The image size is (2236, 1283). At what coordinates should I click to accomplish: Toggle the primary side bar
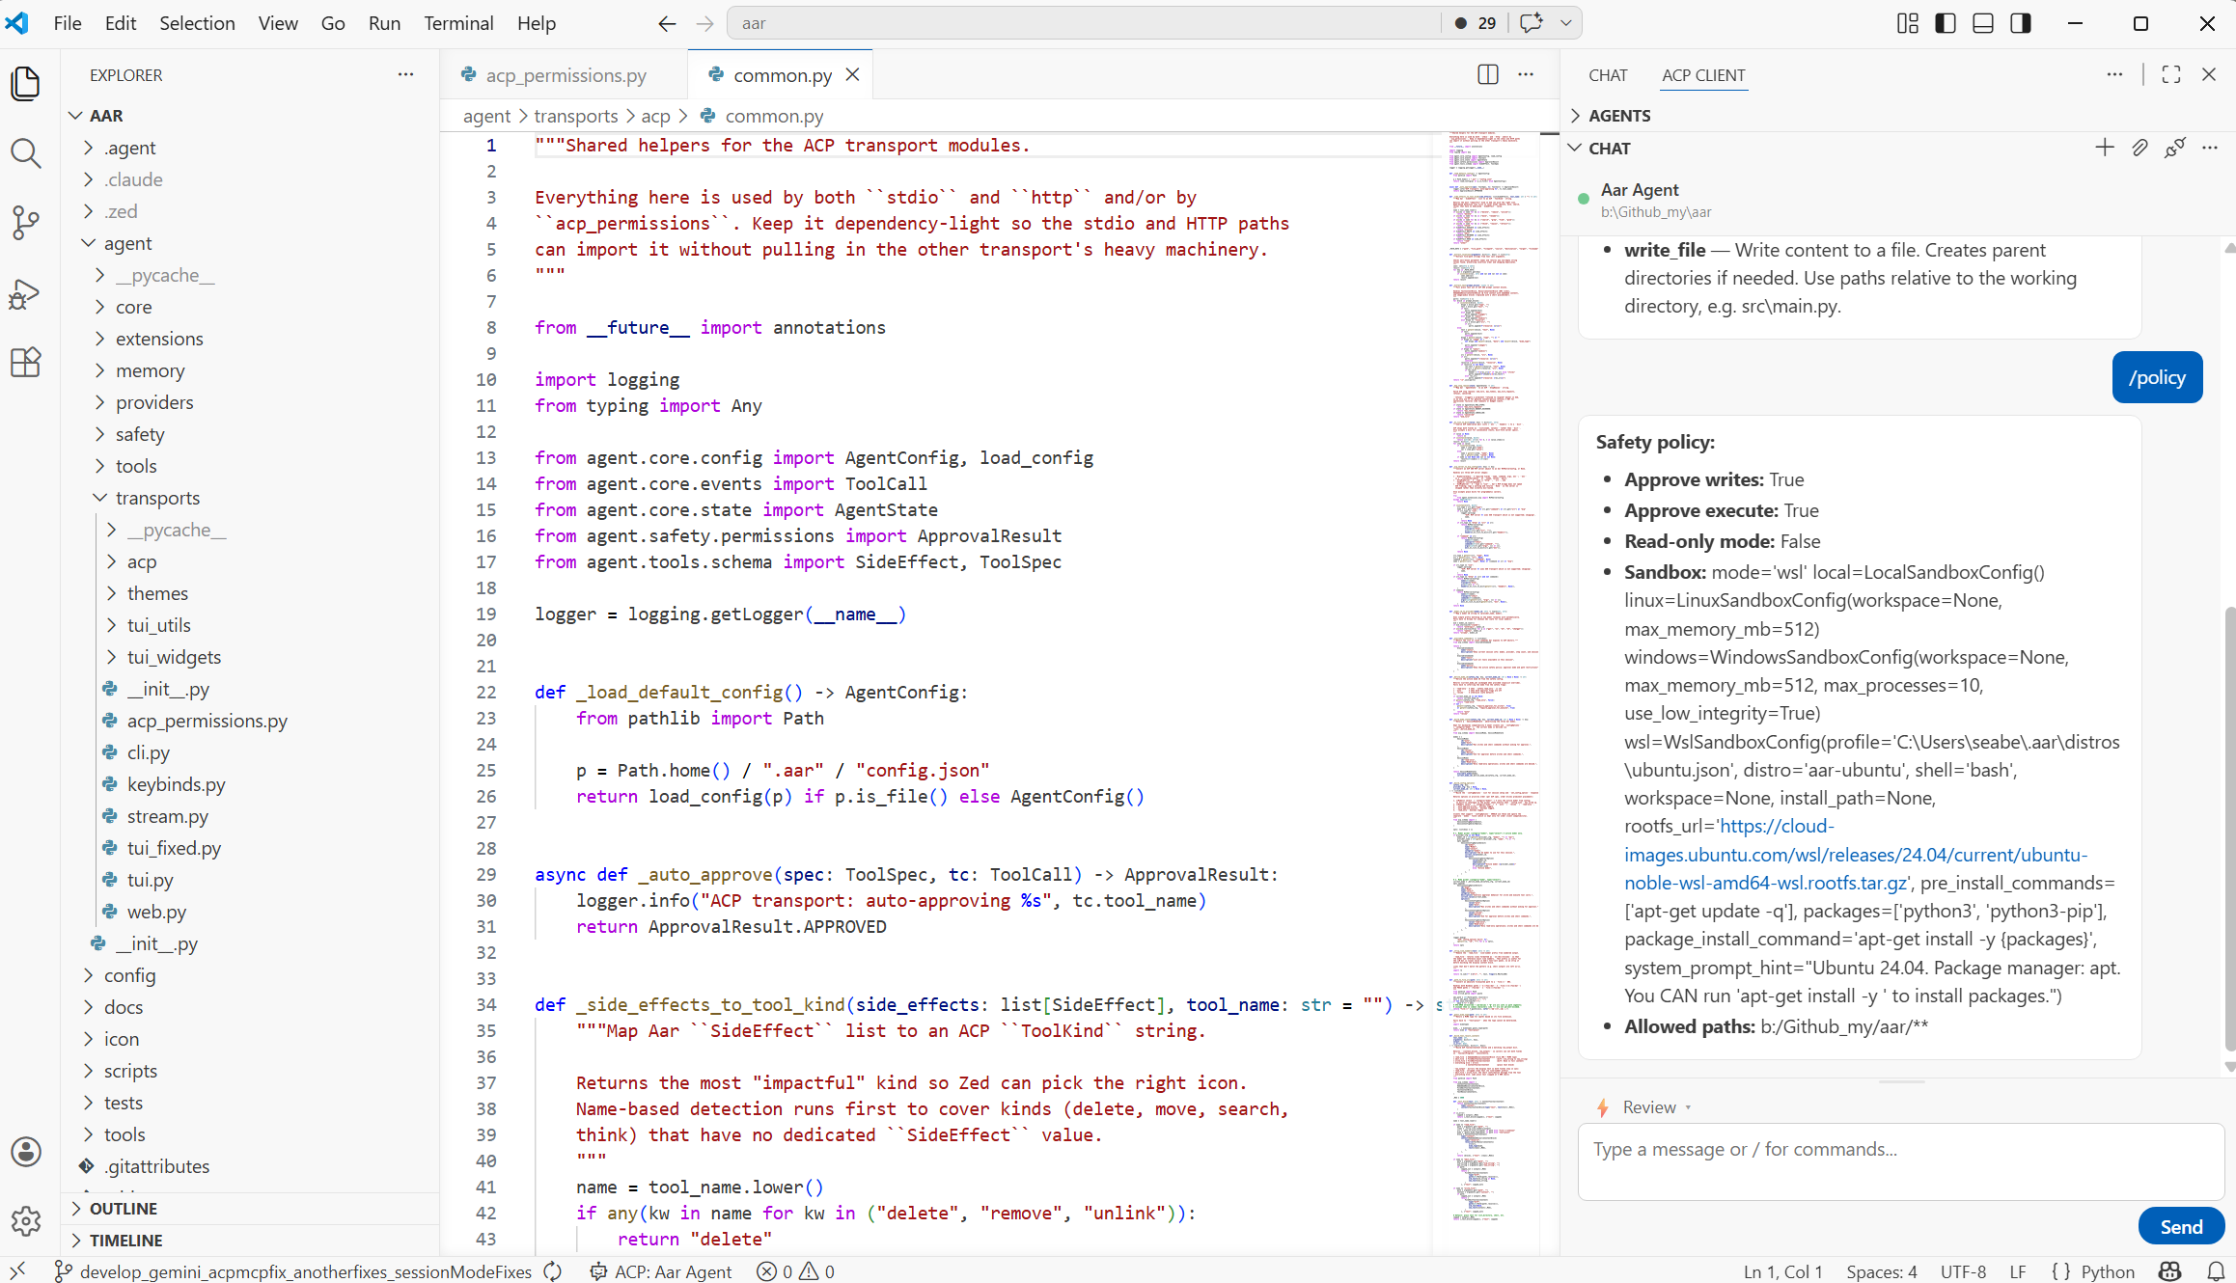click(1946, 23)
